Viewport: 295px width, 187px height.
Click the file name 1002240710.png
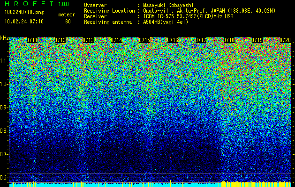click(x=24, y=12)
